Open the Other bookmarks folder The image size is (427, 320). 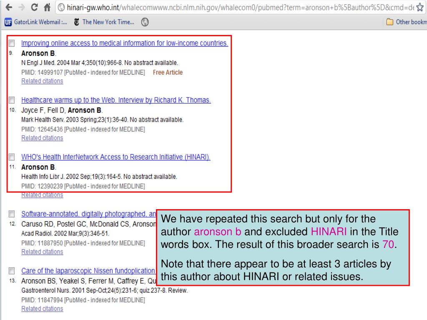[x=406, y=22]
